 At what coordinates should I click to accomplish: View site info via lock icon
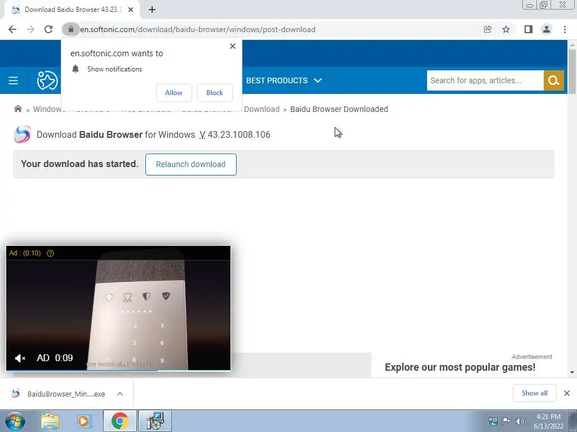point(70,29)
